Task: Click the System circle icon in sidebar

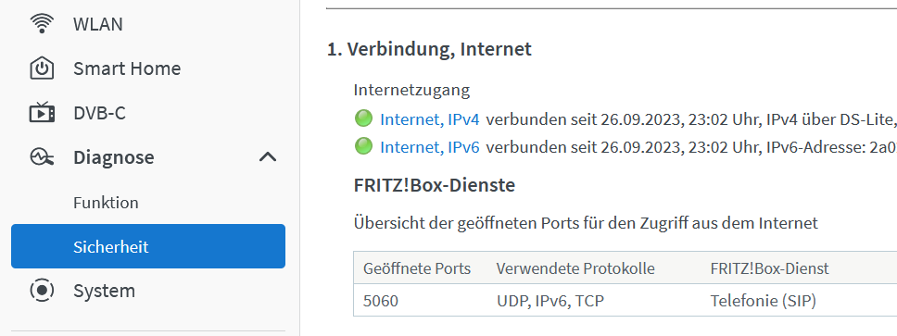Action: [x=42, y=291]
